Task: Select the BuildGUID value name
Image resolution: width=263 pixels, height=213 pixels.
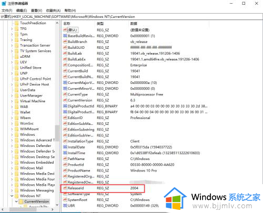Action: (76, 48)
